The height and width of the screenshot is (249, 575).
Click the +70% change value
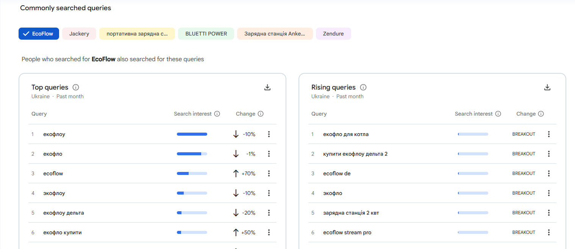pyautogui.click(x=248, y=173)
